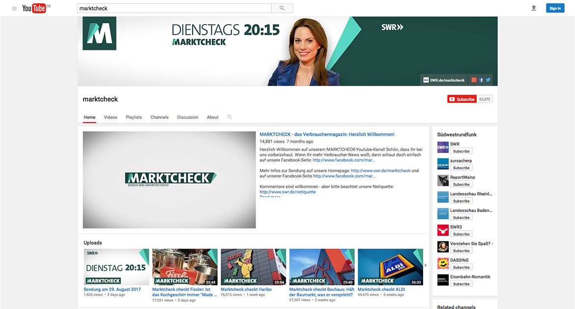Click the Südwestrundfunk sidebar heading
The width and height of the screenshot is (575, 309).
click(x=457, y=134)
